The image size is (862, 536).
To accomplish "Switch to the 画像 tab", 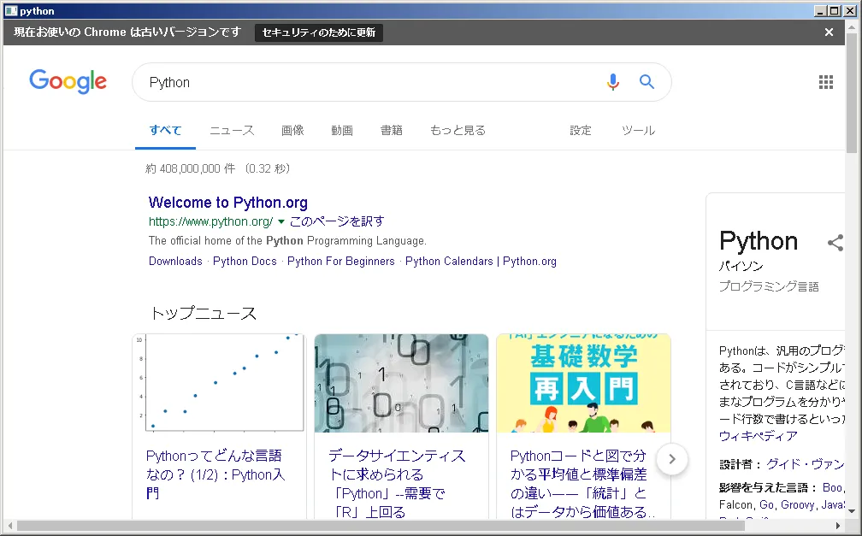I will tap(292, 131).
